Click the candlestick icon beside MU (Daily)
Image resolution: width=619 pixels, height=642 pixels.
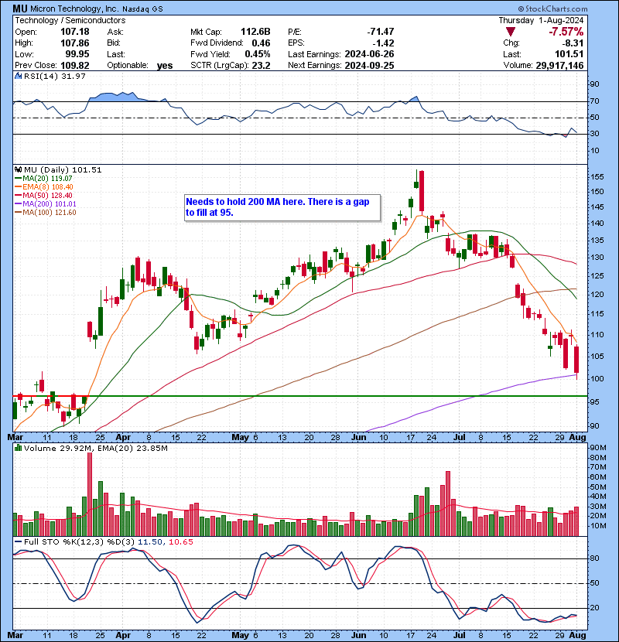coord(18,169)
